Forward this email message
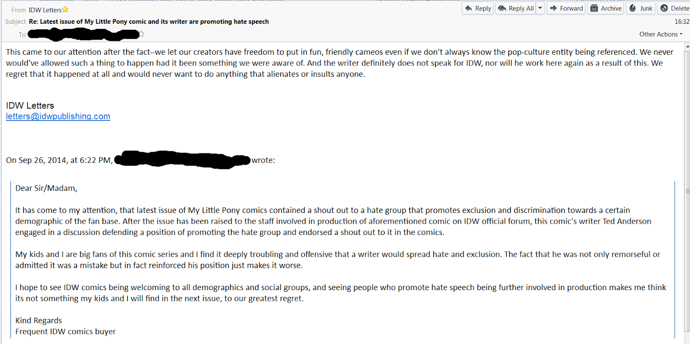The width and height of the screenshot is (690, 344). point(566,8)
